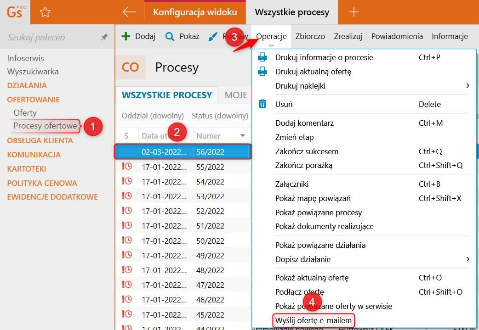
Task: Open Zrealizuj toolbar menu
Action: coord(348,37)
